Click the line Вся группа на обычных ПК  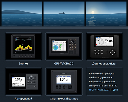click(103, 86)
